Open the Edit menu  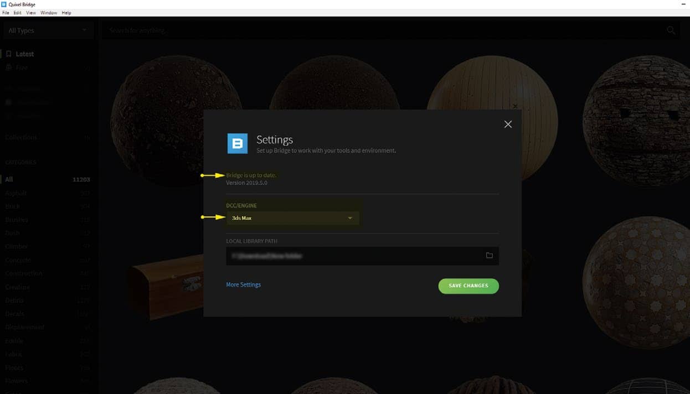(18, 13)
